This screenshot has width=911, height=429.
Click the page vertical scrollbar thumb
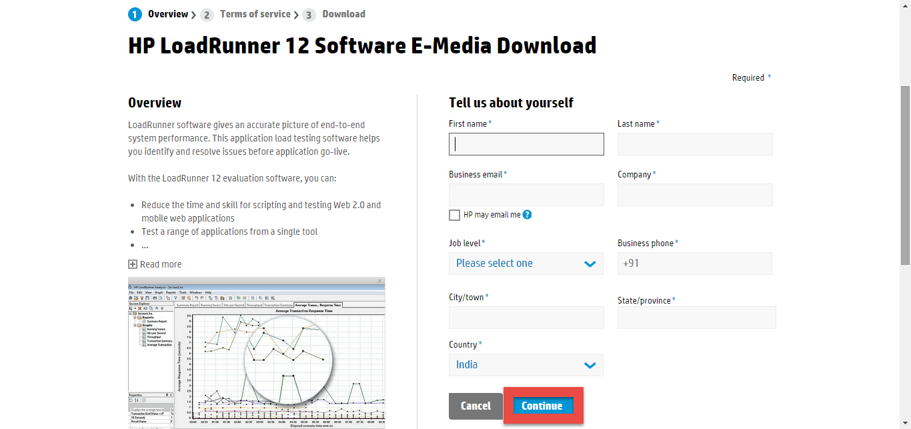[906, 175]
